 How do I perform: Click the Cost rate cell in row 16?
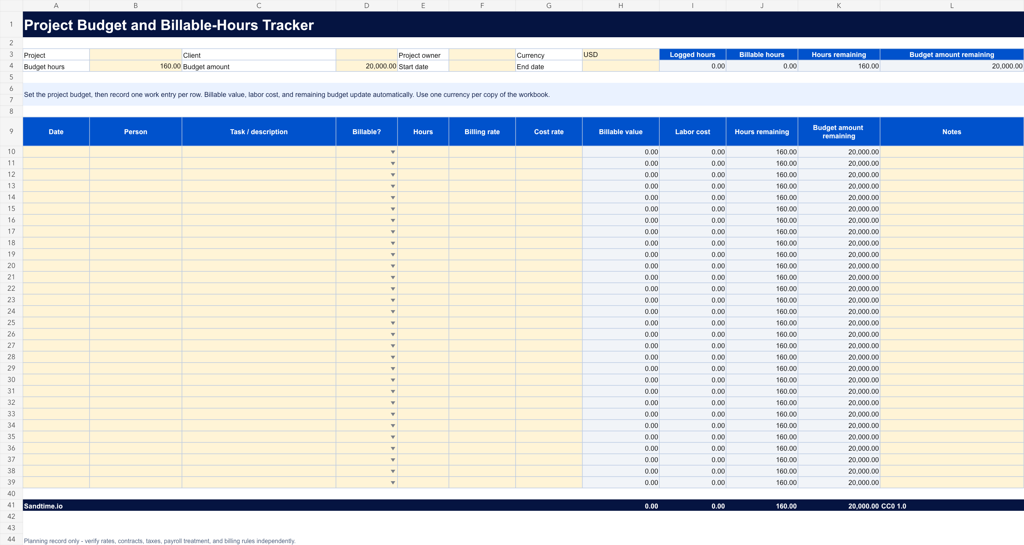click(x=549, y=220)
